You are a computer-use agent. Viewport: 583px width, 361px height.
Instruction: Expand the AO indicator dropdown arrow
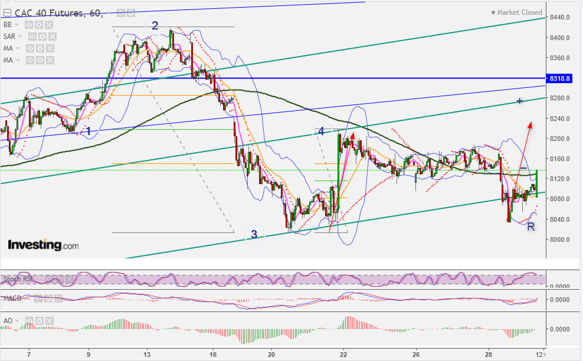(17, 321)
